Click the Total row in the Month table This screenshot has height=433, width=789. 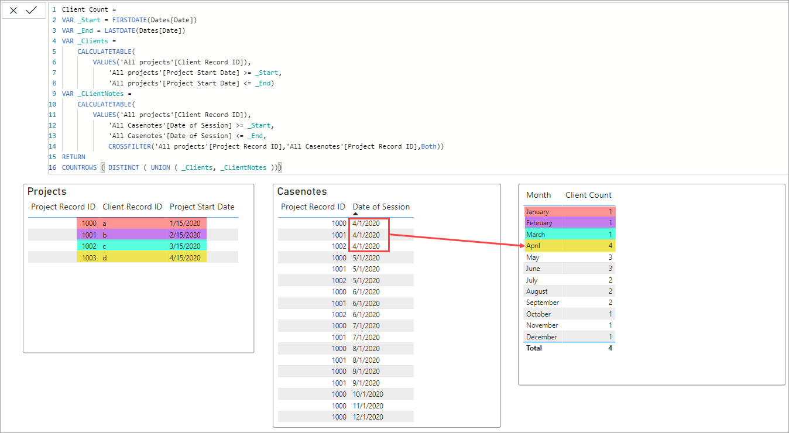click(x=569, y=348)
